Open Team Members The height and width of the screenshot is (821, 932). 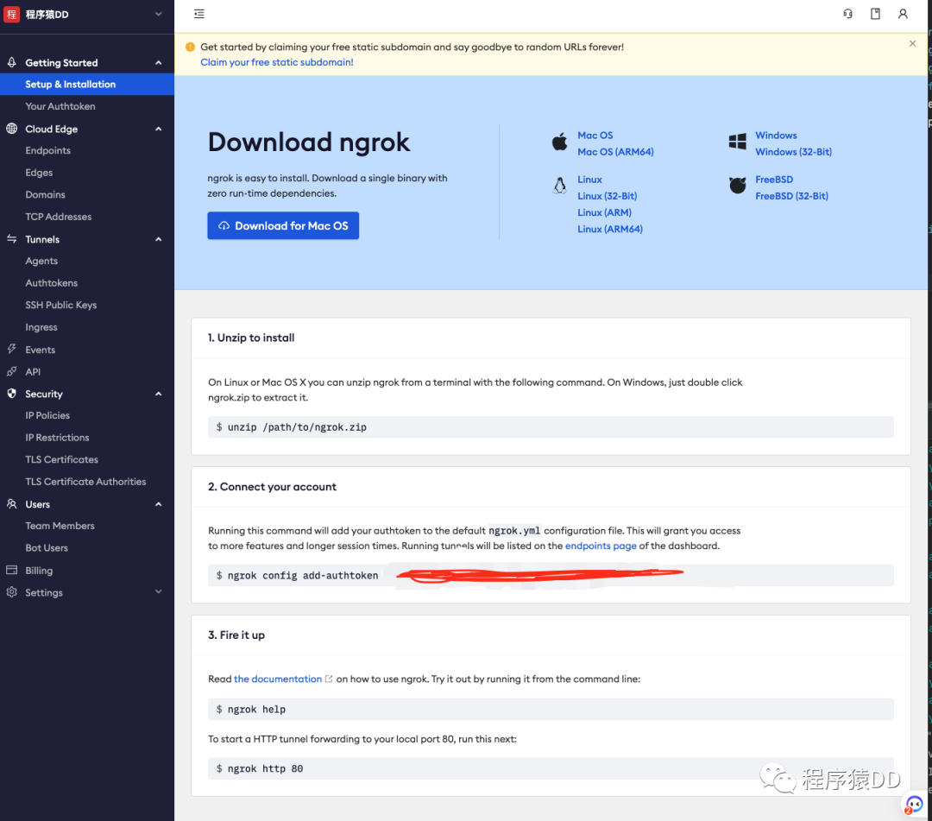coord(60,526)
